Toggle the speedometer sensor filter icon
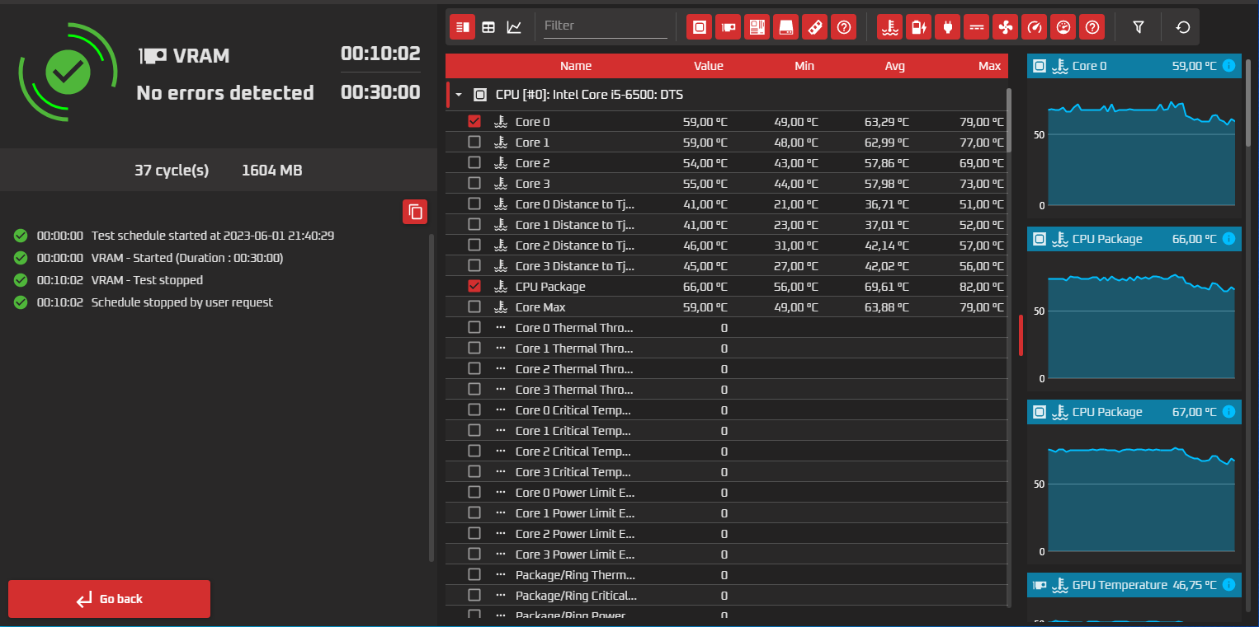Screen dimensions: 1259x627 [1035, 27]
